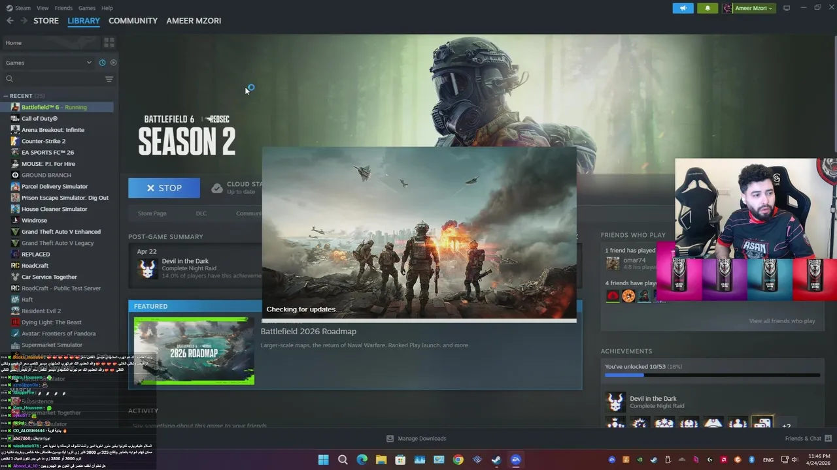
Task: Open the View menu
Action: pyautogui.click(x=43, y=8)
